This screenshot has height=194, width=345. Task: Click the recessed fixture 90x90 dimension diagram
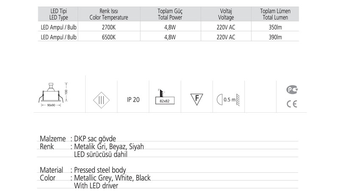point(54,95)
